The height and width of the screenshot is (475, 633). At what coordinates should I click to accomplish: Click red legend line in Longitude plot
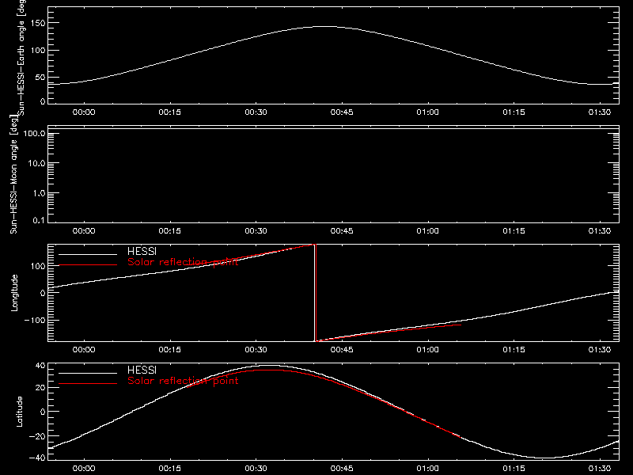88,265
